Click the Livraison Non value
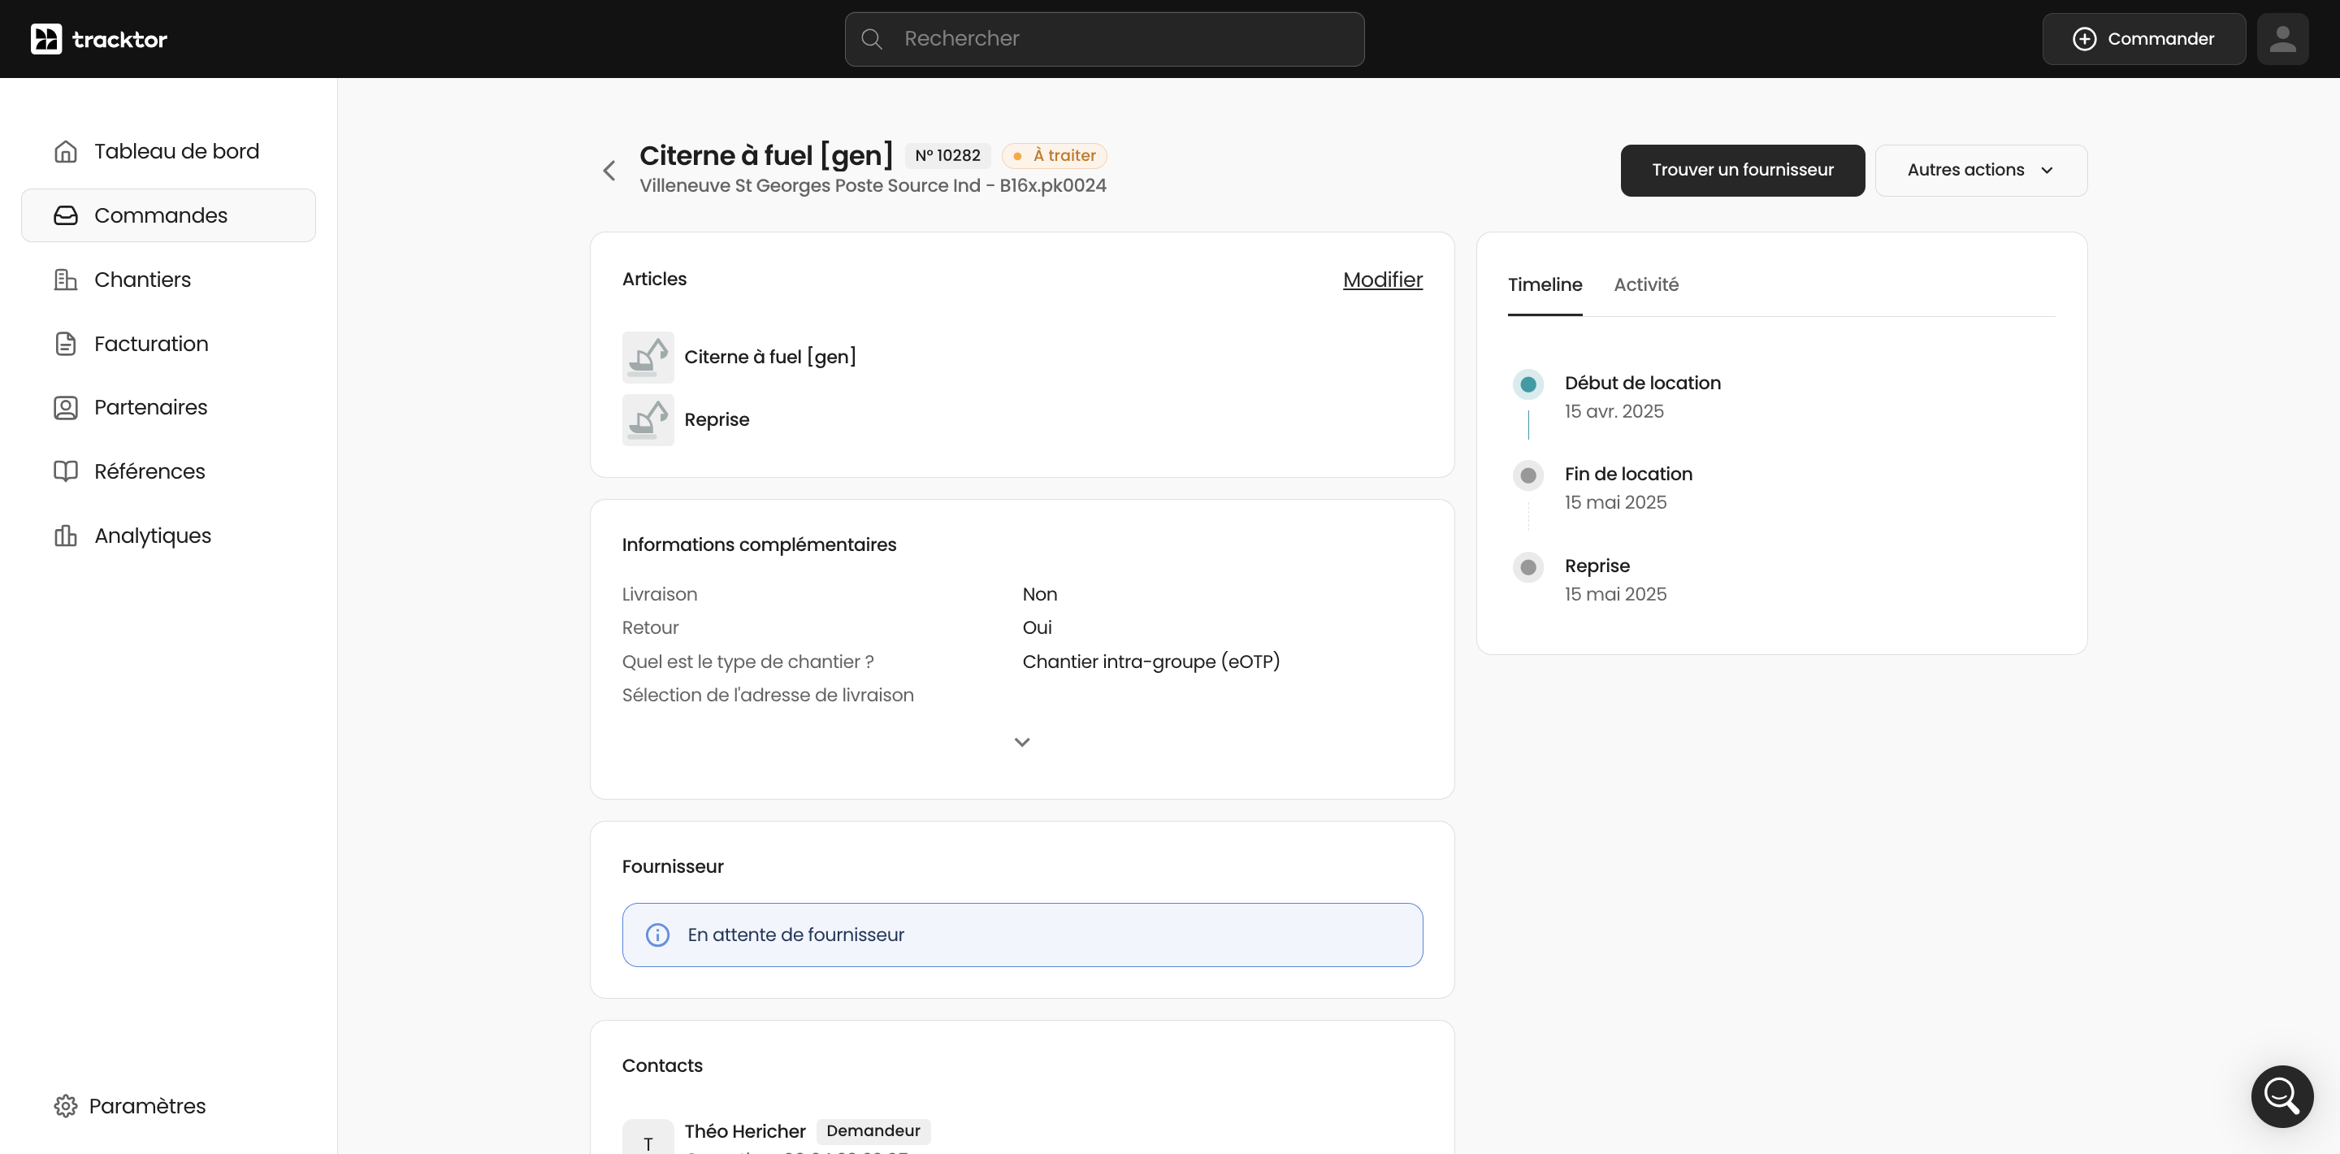 1039,594
